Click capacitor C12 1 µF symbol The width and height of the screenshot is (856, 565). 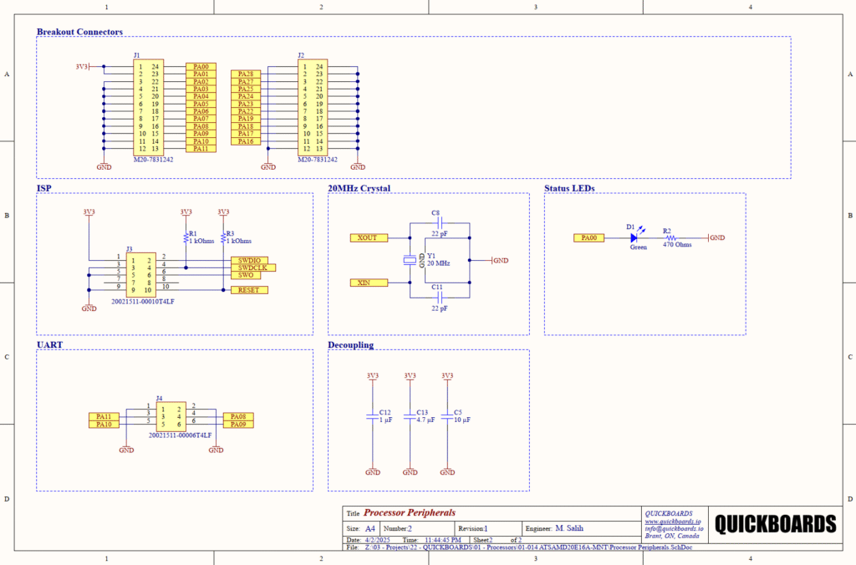pos(373,415)
